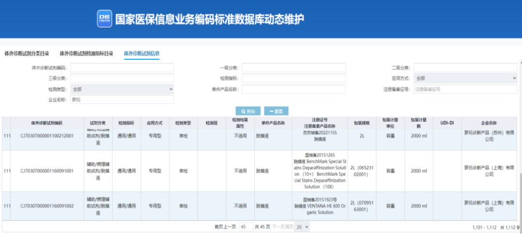522x234 pixels.
Task: Open the 检测类型 dropdown
Action: pyautogui.click(x=122, y=89)
